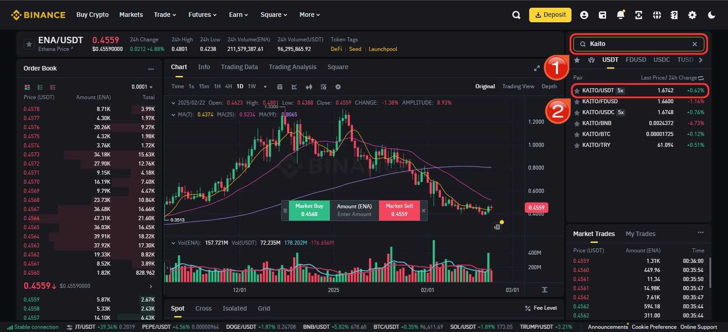Screen dimensions: 728x332
Task: Collapse the OHLC data legend chevron
Action: [173, 103]
